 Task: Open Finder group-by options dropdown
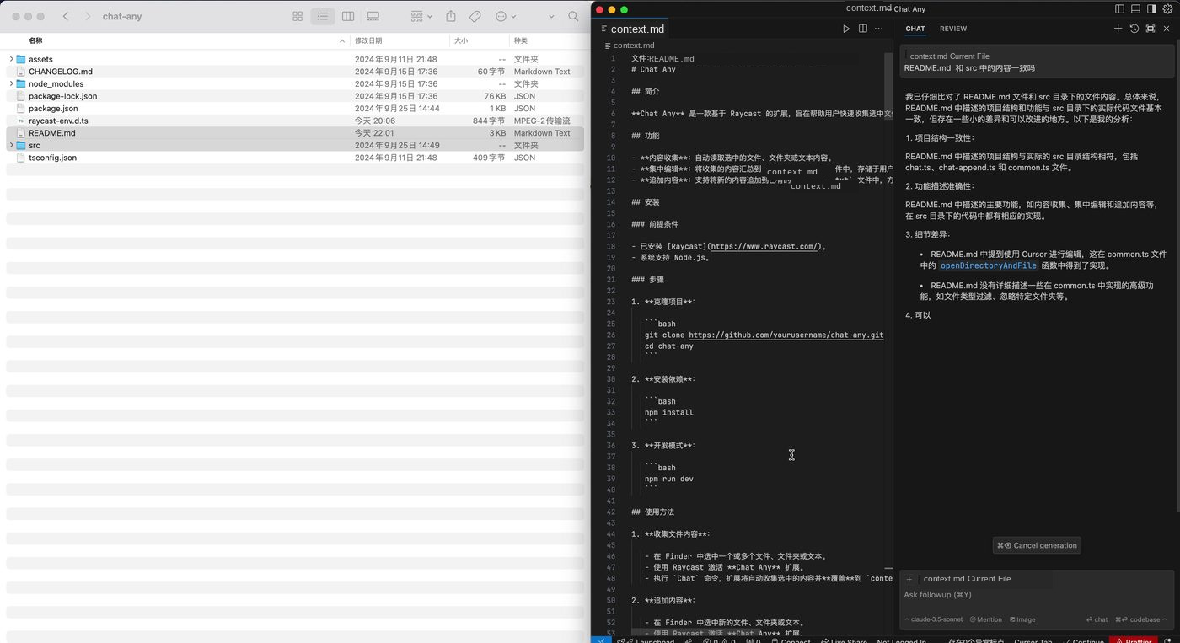click(x=421, y=16)
